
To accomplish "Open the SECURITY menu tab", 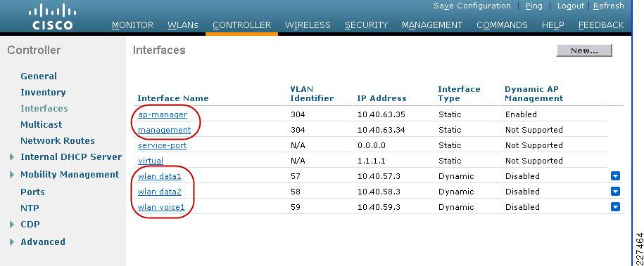I will pyautogui.click(x=367, y=25).
